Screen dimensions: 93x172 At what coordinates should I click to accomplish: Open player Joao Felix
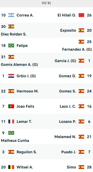(25, 106)
